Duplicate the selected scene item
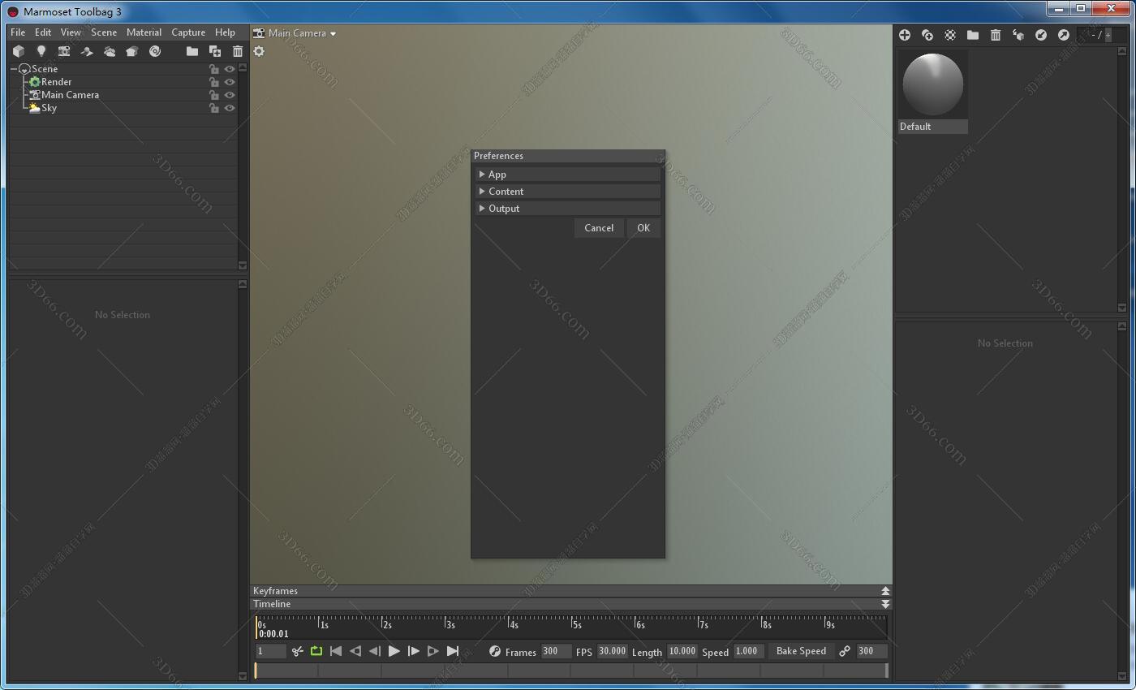 click(215, 51)
